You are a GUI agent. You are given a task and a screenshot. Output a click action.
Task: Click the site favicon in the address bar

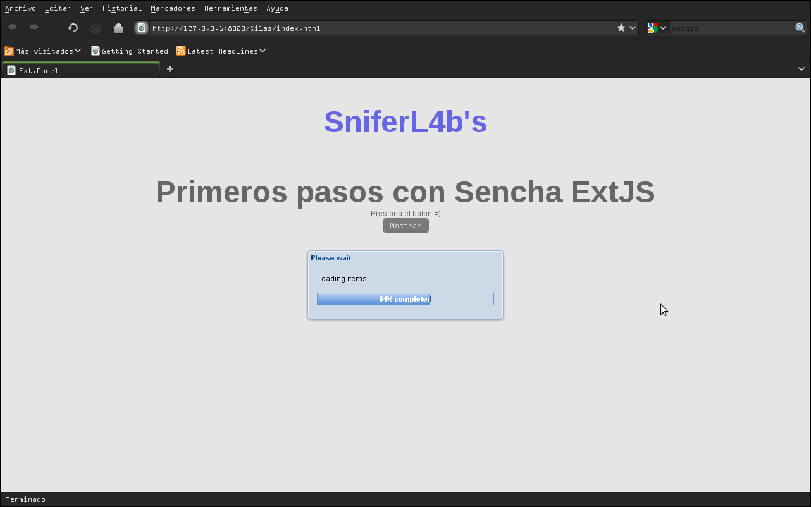pyautogui.click(x=141, y=28)
